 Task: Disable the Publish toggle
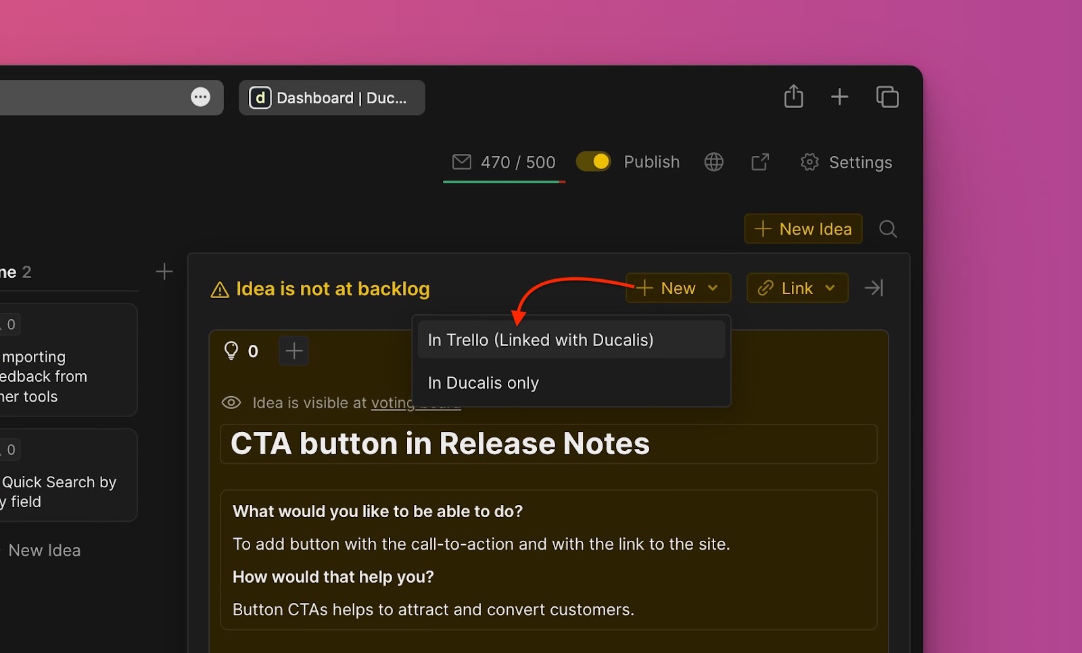coord(593,162)
